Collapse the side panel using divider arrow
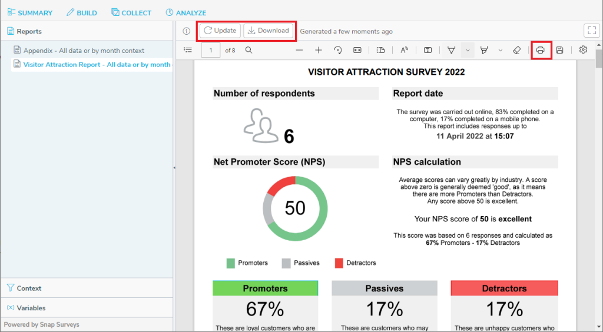The image size is (603, 332). pos(174,168)
